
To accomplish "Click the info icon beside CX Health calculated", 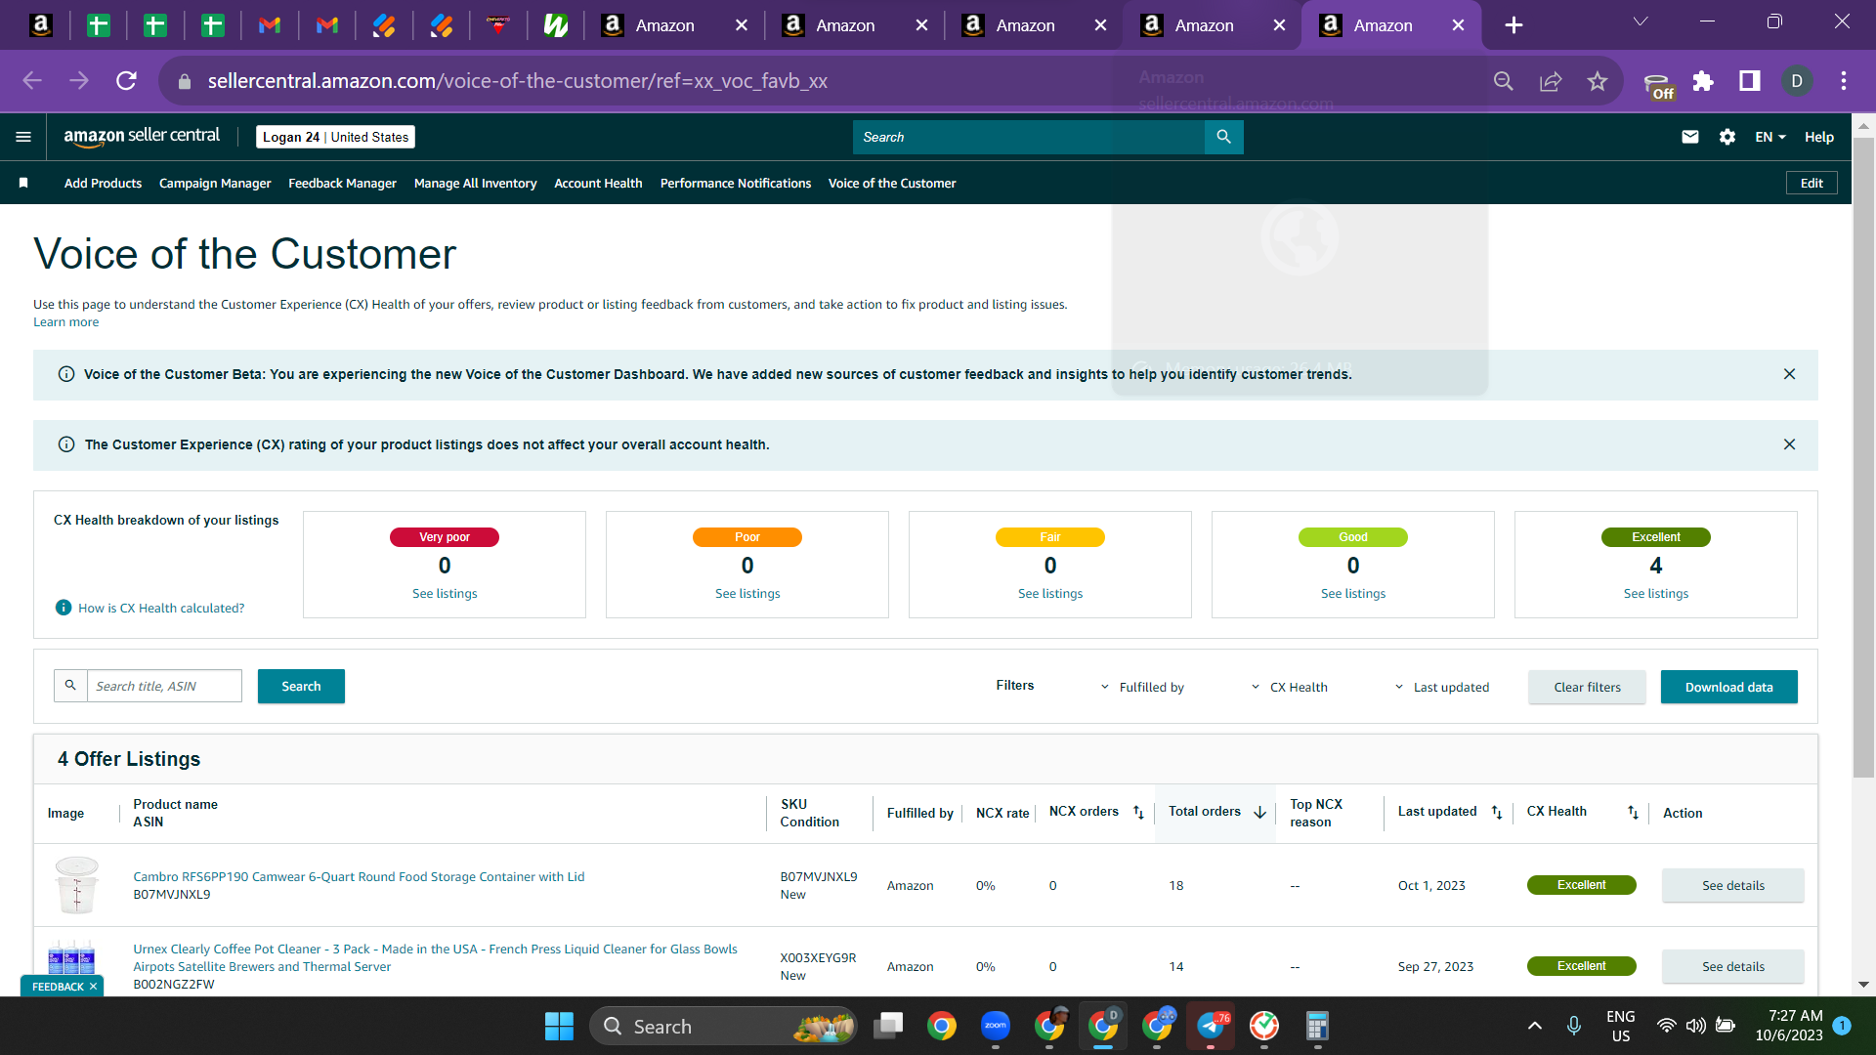I will click(x=64, y=608).
